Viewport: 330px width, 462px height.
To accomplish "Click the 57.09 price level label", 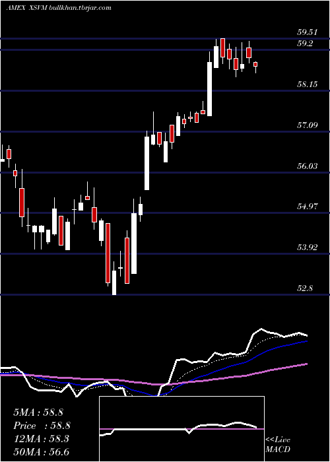I will 308,125.
